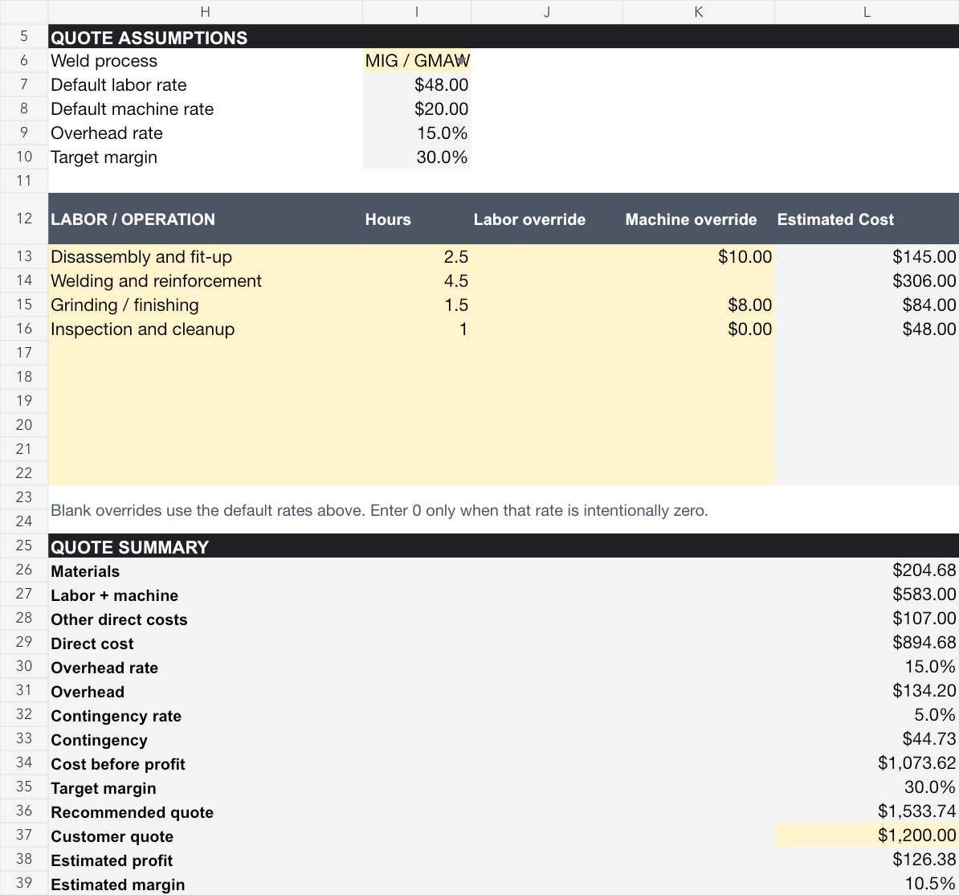Image resolution: width=959 pixels, height=895 pixels.
Task: Click the blank overrides note text
Action: [x=379, y=510]
